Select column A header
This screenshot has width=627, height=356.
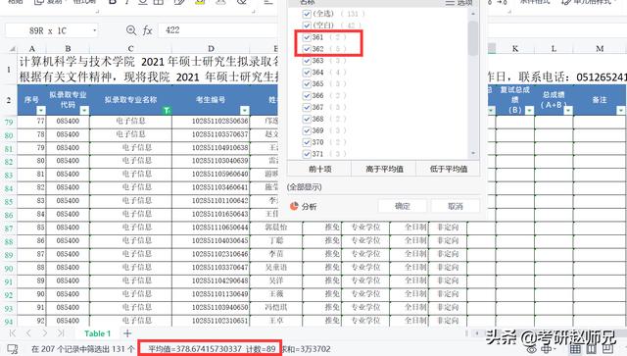[32, 48]
